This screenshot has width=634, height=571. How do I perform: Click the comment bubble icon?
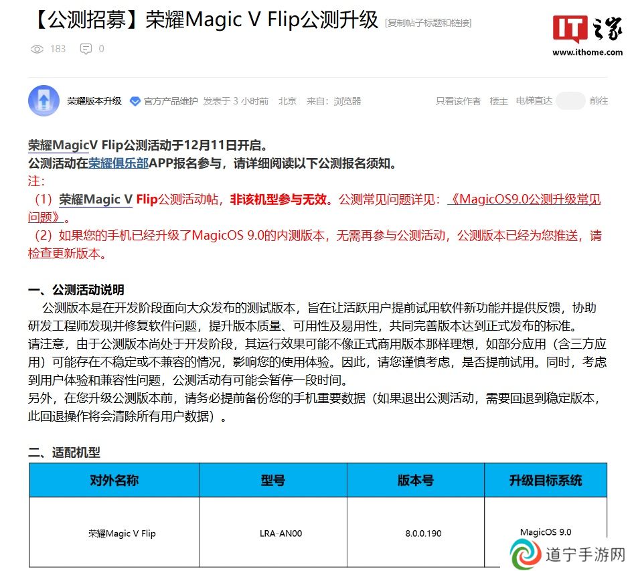[86, 49]
